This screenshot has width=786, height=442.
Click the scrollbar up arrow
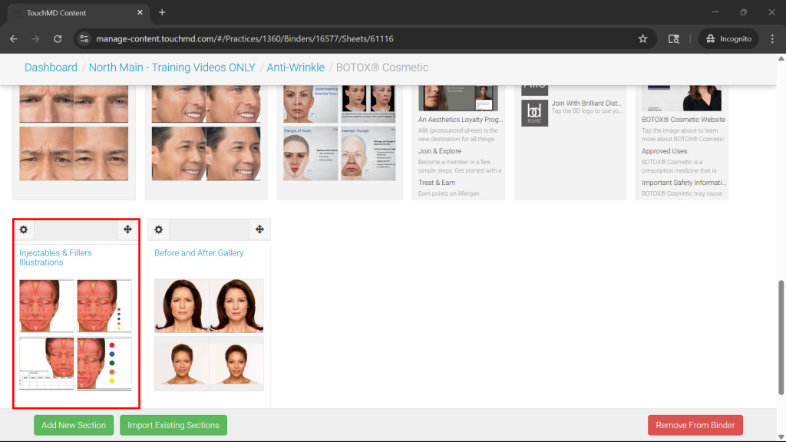(x=781, y=58)
